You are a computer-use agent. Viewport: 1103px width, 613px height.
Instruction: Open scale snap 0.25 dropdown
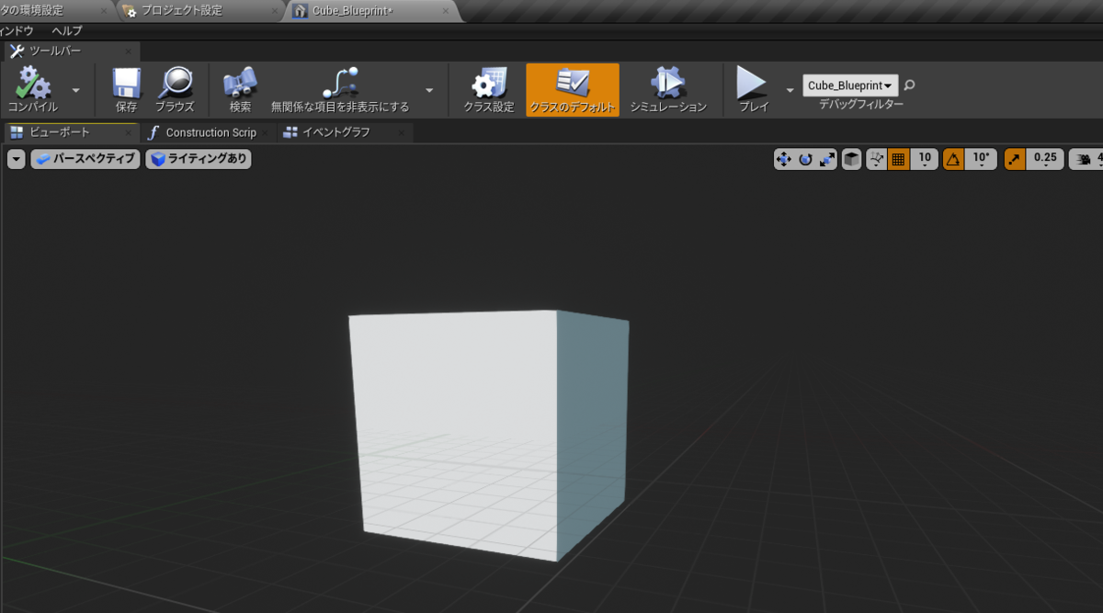click(x=1045, y=159)
